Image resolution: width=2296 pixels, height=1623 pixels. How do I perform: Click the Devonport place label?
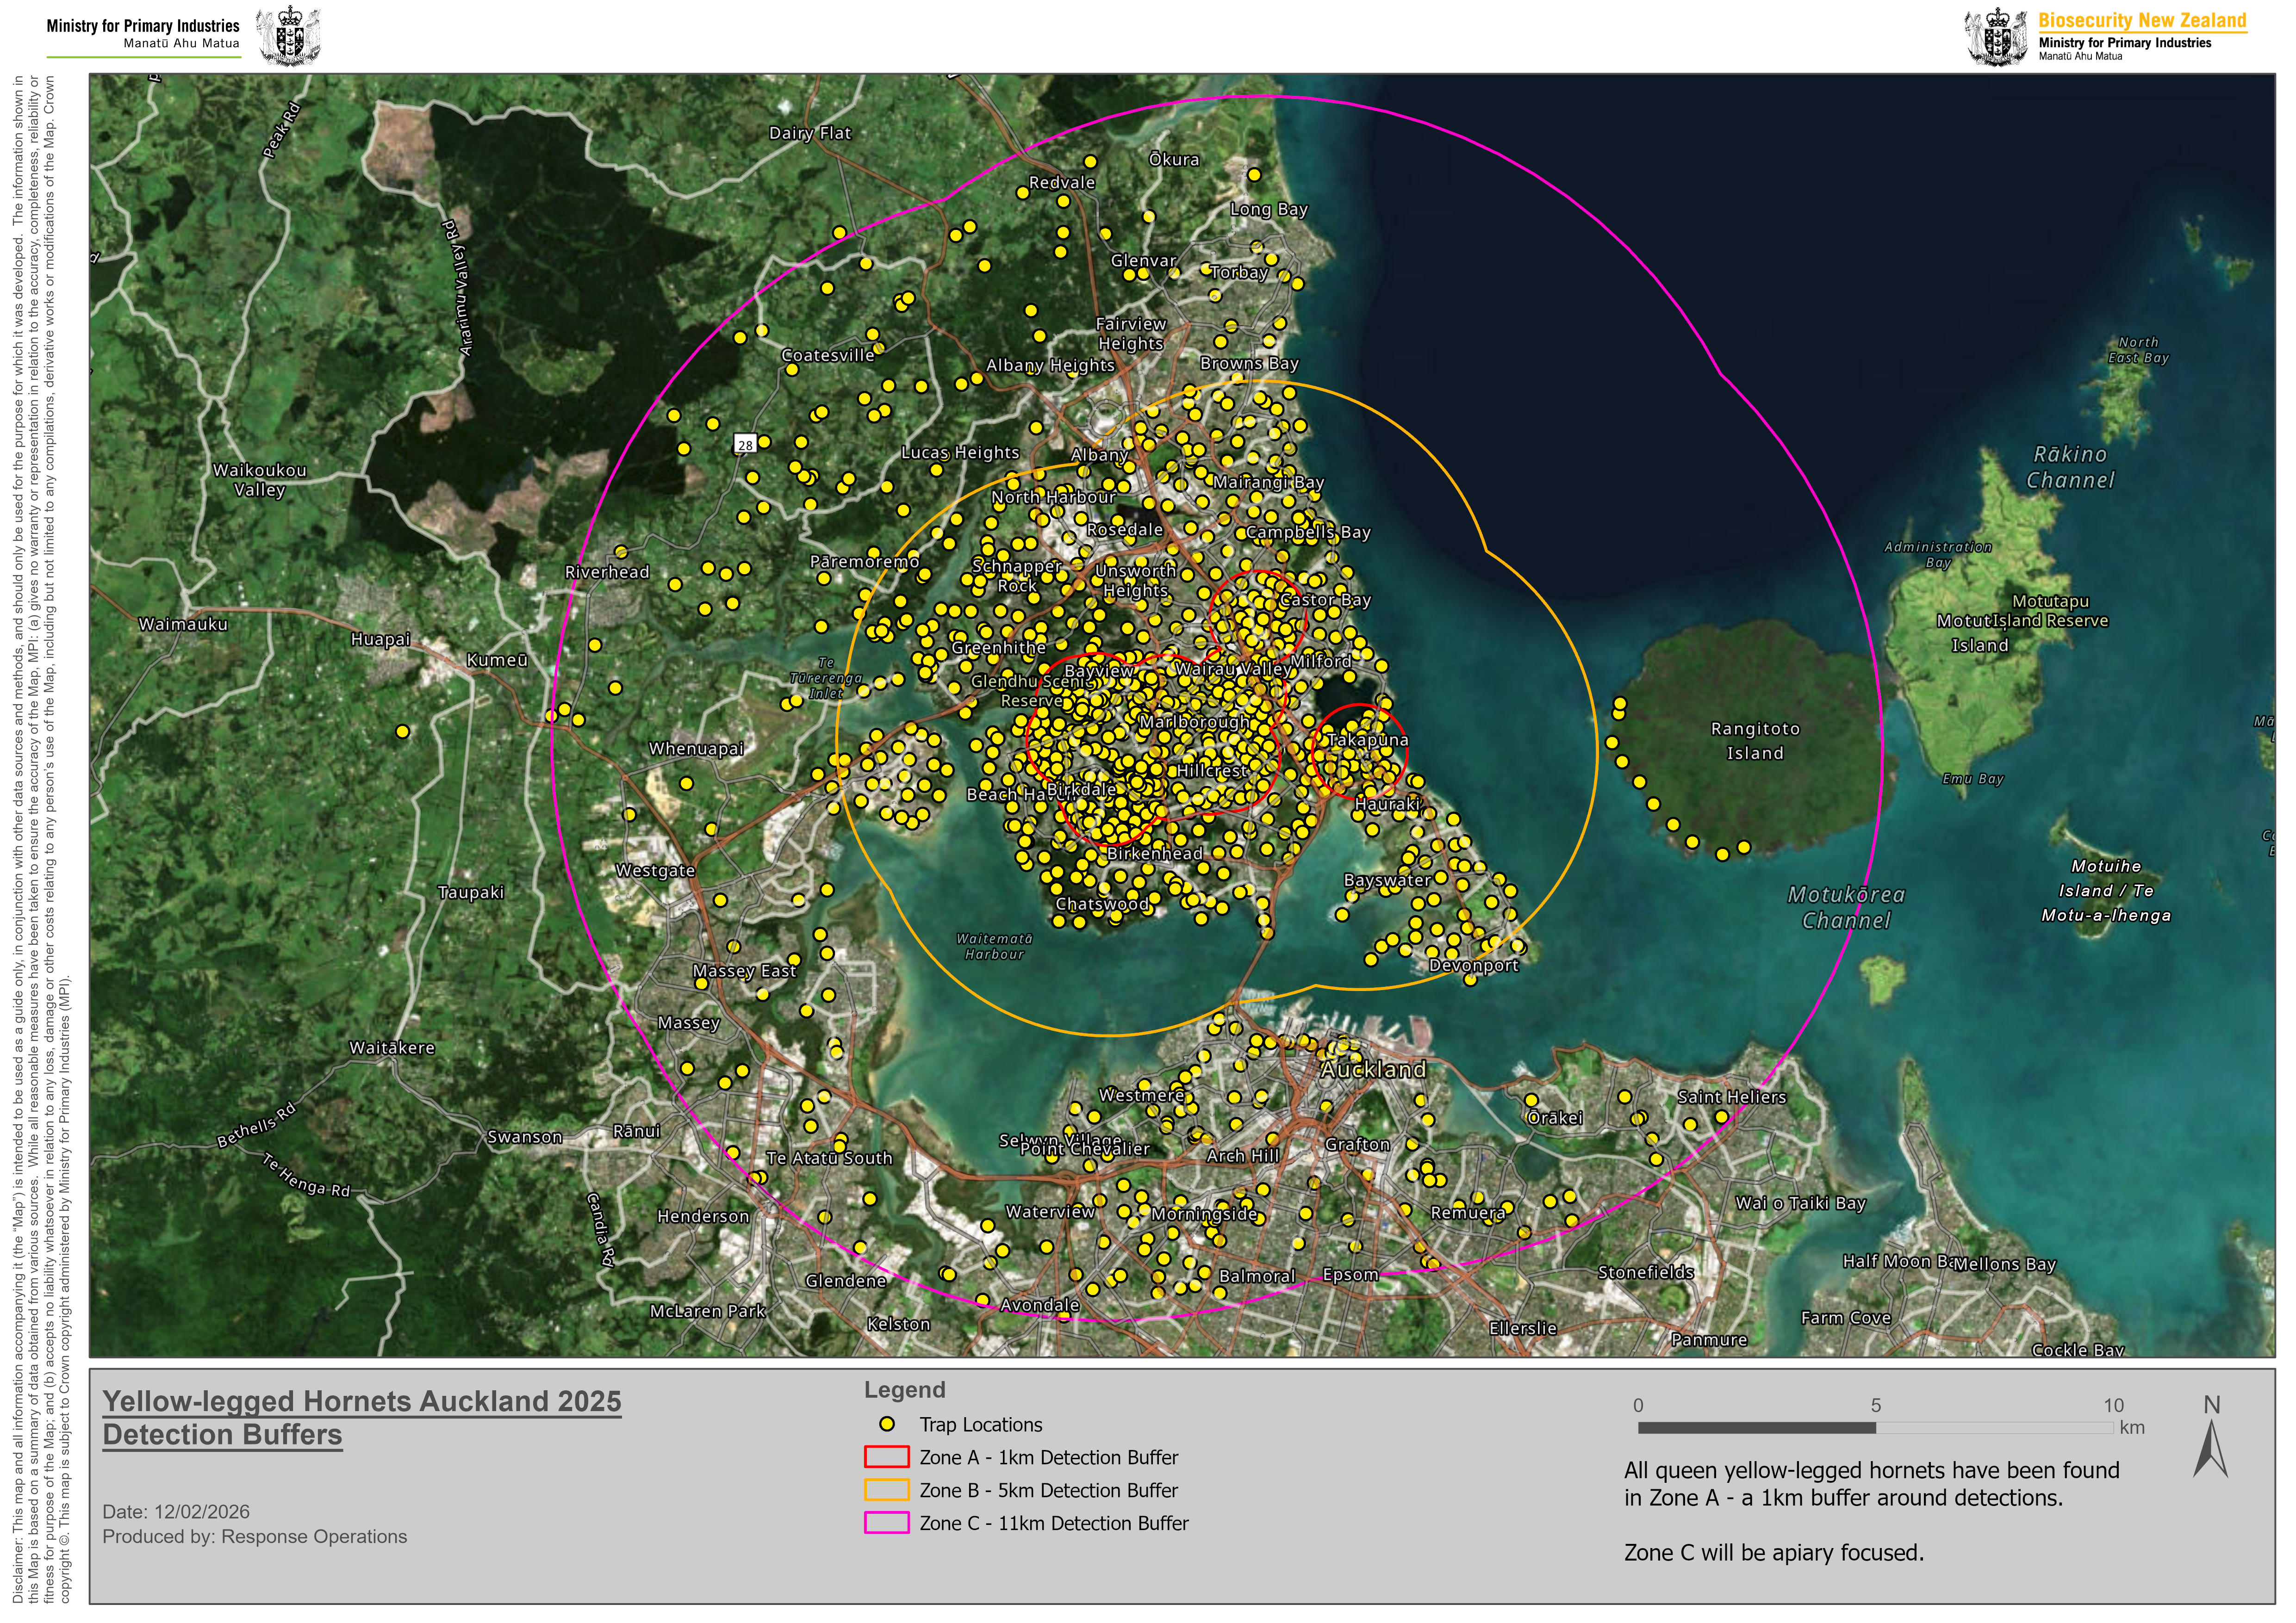[x=1473, y=966]
